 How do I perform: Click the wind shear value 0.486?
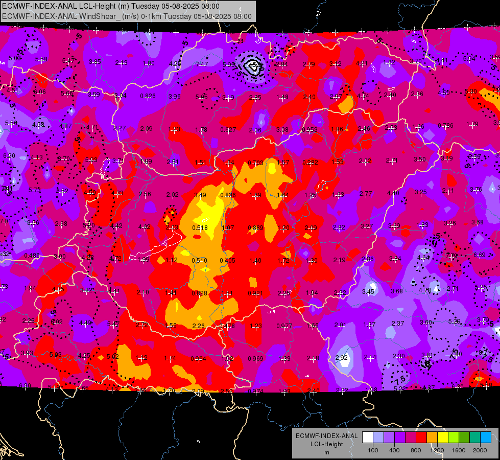click(x=32, y=256)
